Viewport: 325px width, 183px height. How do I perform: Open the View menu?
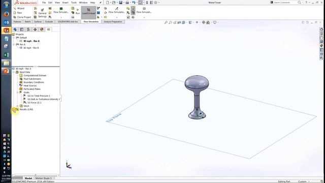57,3
